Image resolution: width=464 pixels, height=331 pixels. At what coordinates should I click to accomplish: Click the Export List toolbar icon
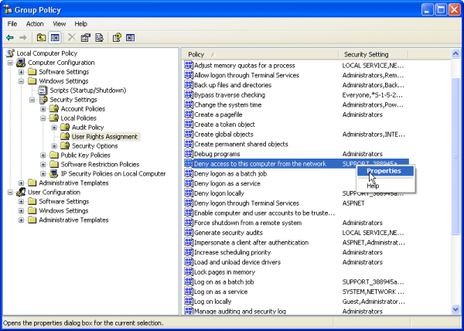100,37
